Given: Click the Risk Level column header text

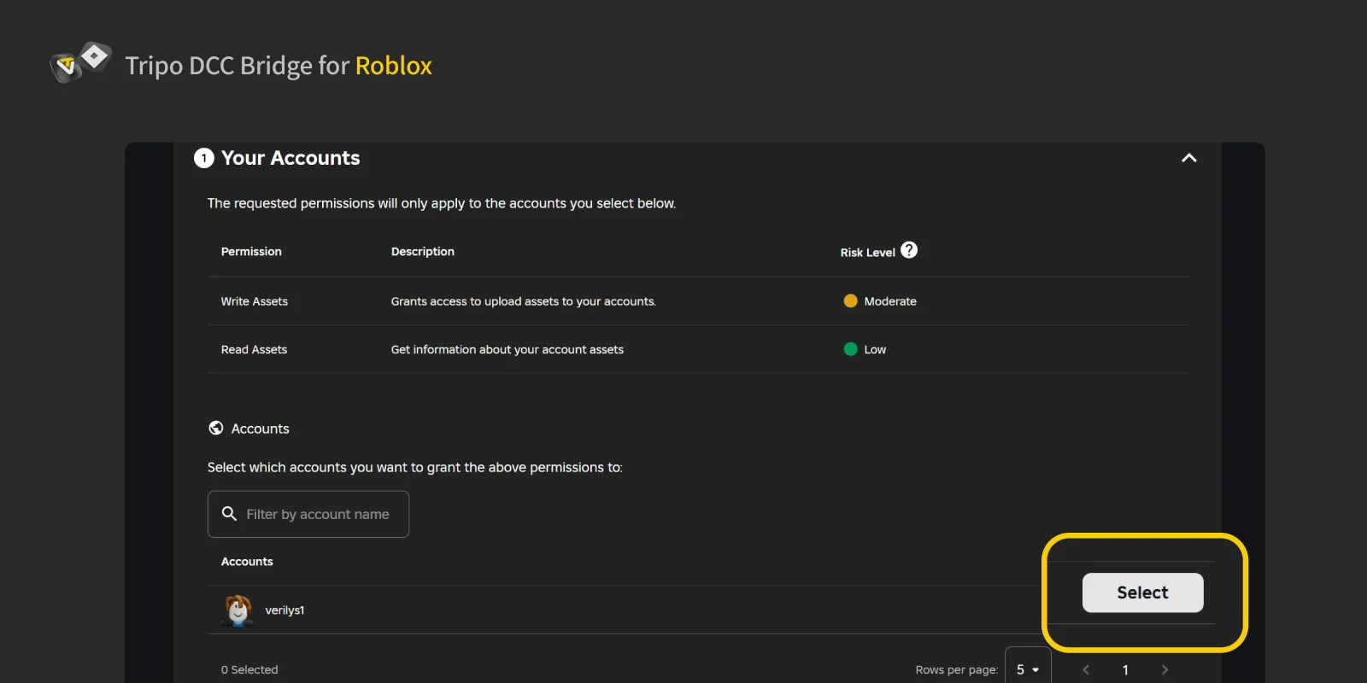Looking at the screenshot, I should coord(867,253).
